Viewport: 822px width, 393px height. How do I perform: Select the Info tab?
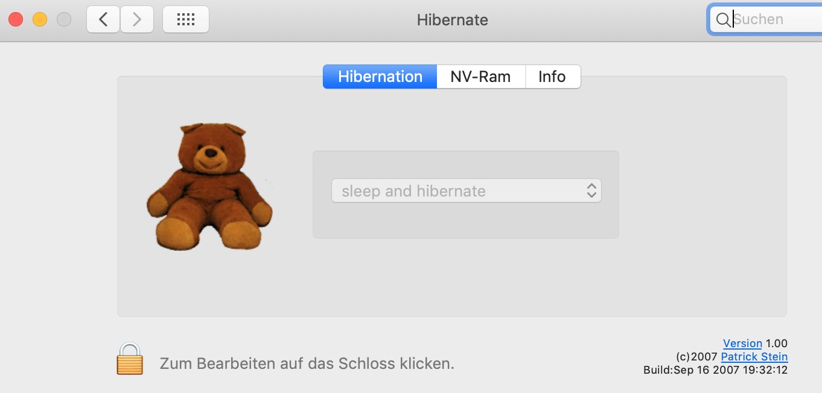[552, 77]
